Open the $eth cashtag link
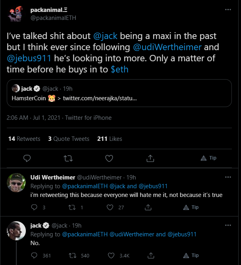The height and width of the screenshot is (265, 241). (x=120, y=70)
